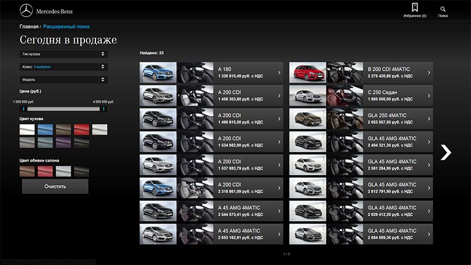Open the A 180 car thumbnail
Image resolution: width=471 pixels, height=265 pixels.
point(158,72)
